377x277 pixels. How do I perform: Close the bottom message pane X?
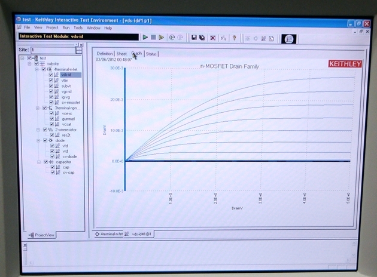point(25,245)
